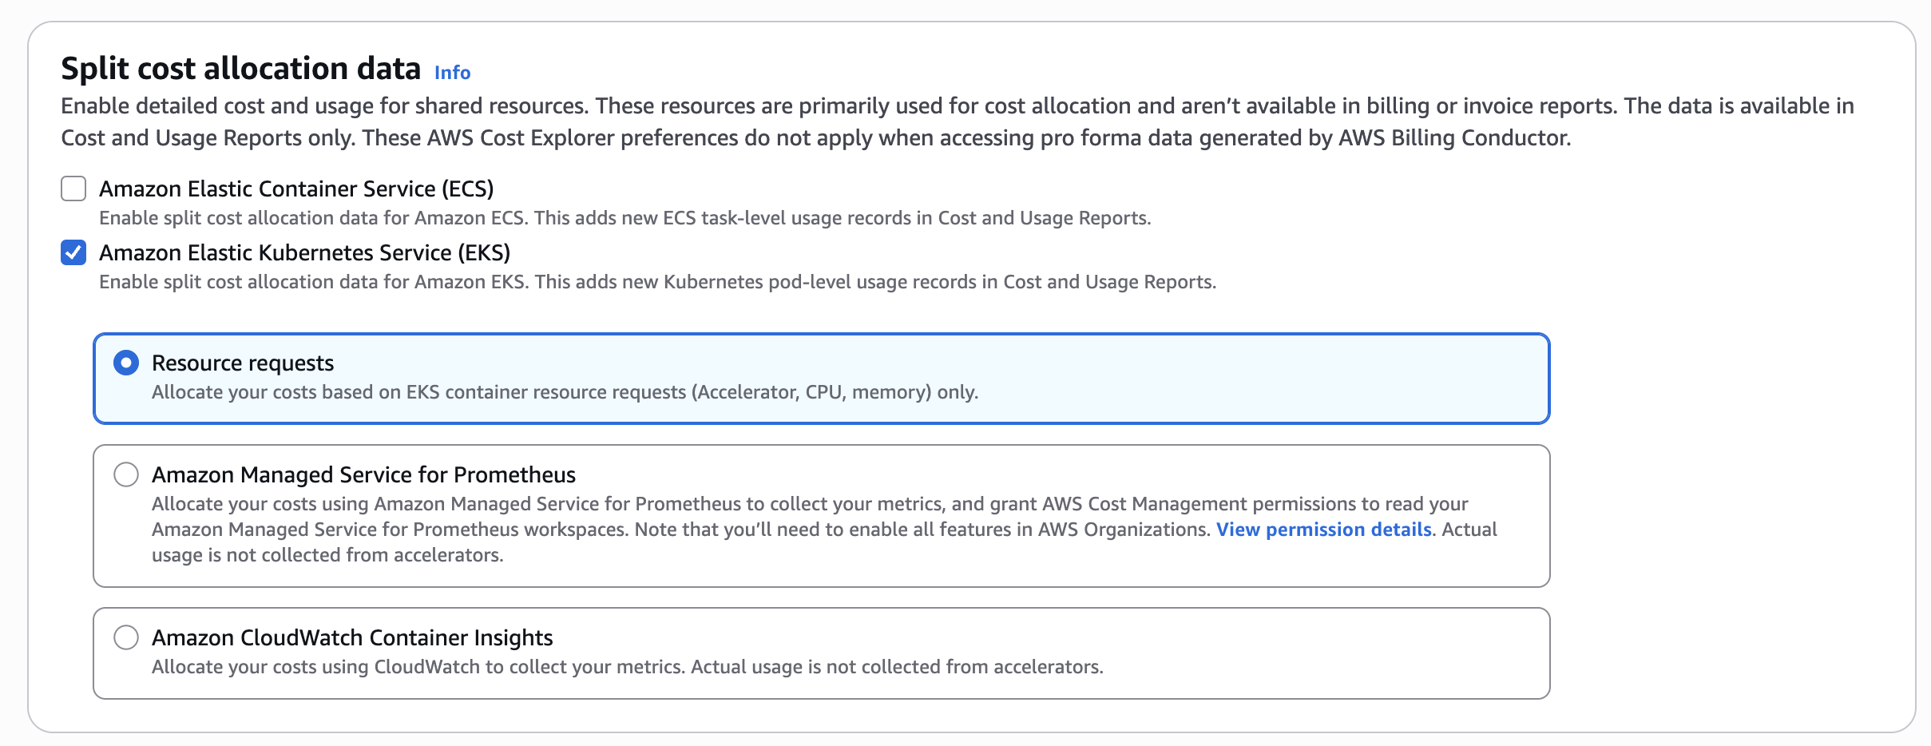
Task: Click the Amazon Managed Service for Prometheus title
Action: [x=363, y=475]
